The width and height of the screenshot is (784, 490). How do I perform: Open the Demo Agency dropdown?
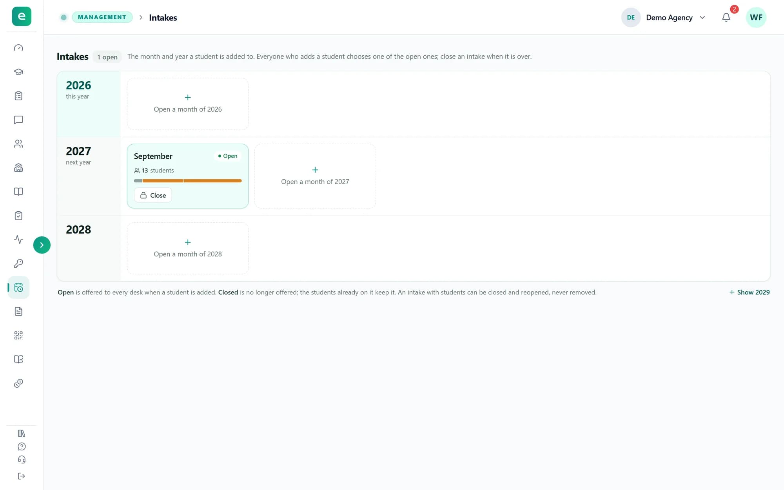pyautogui.click(x=664, y=17)
